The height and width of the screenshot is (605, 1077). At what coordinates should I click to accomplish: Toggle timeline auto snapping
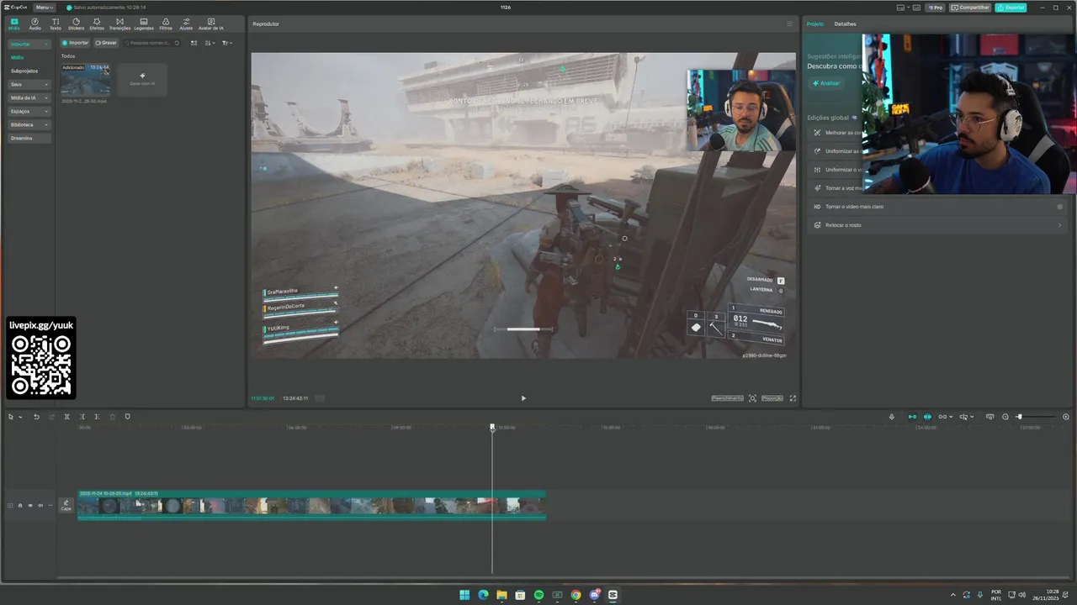tap(927, 417)
